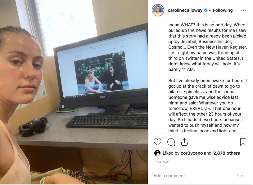
Task: Toggle the Following status button
Action: coord(223,10)
